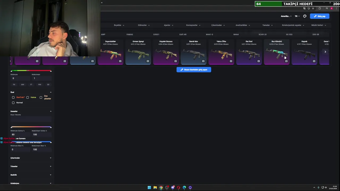340x191 pixels.
Task: Select the FAMAS weapon tab
Action: click(130, 34)
